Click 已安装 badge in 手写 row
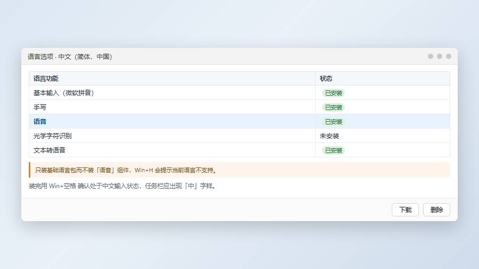Viewport: 479px width, 269px height. (333, 107)
